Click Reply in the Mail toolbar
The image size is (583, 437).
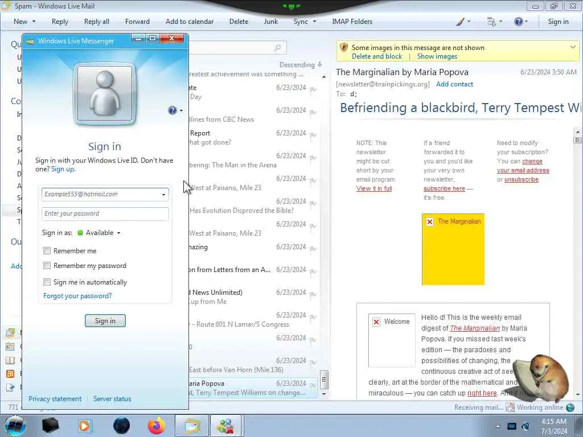(x=60, y=22)
